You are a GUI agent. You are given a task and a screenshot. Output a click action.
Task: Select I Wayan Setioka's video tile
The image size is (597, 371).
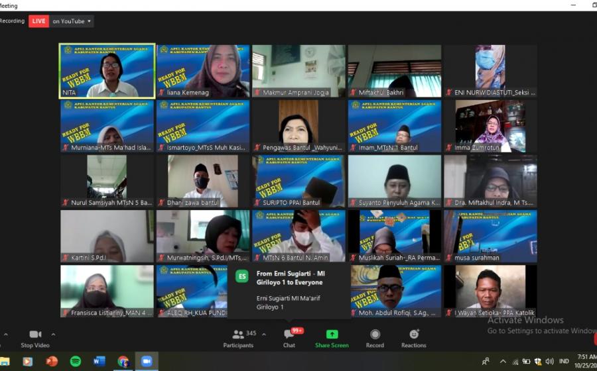tap(490, 291)
